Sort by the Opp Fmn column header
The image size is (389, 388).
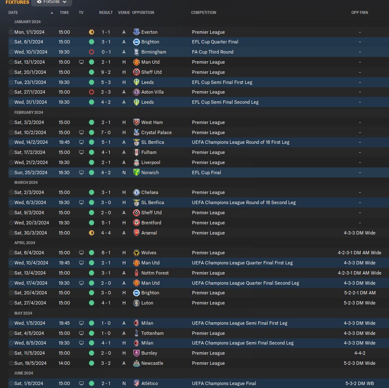coord(359,12)
